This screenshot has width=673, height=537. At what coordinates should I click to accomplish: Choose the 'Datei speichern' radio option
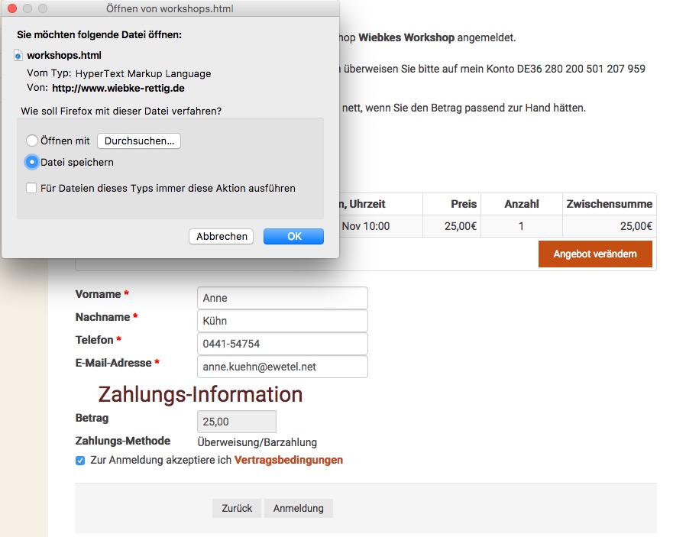(x=32, y=162)
